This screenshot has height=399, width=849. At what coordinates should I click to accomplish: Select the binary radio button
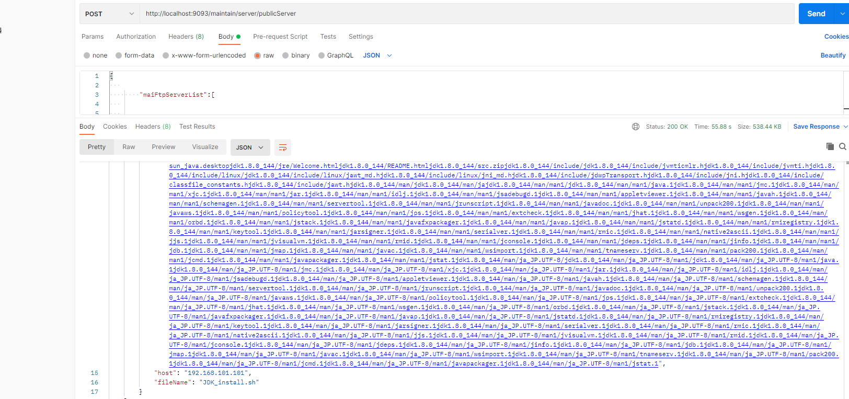(x=285, y=55)
